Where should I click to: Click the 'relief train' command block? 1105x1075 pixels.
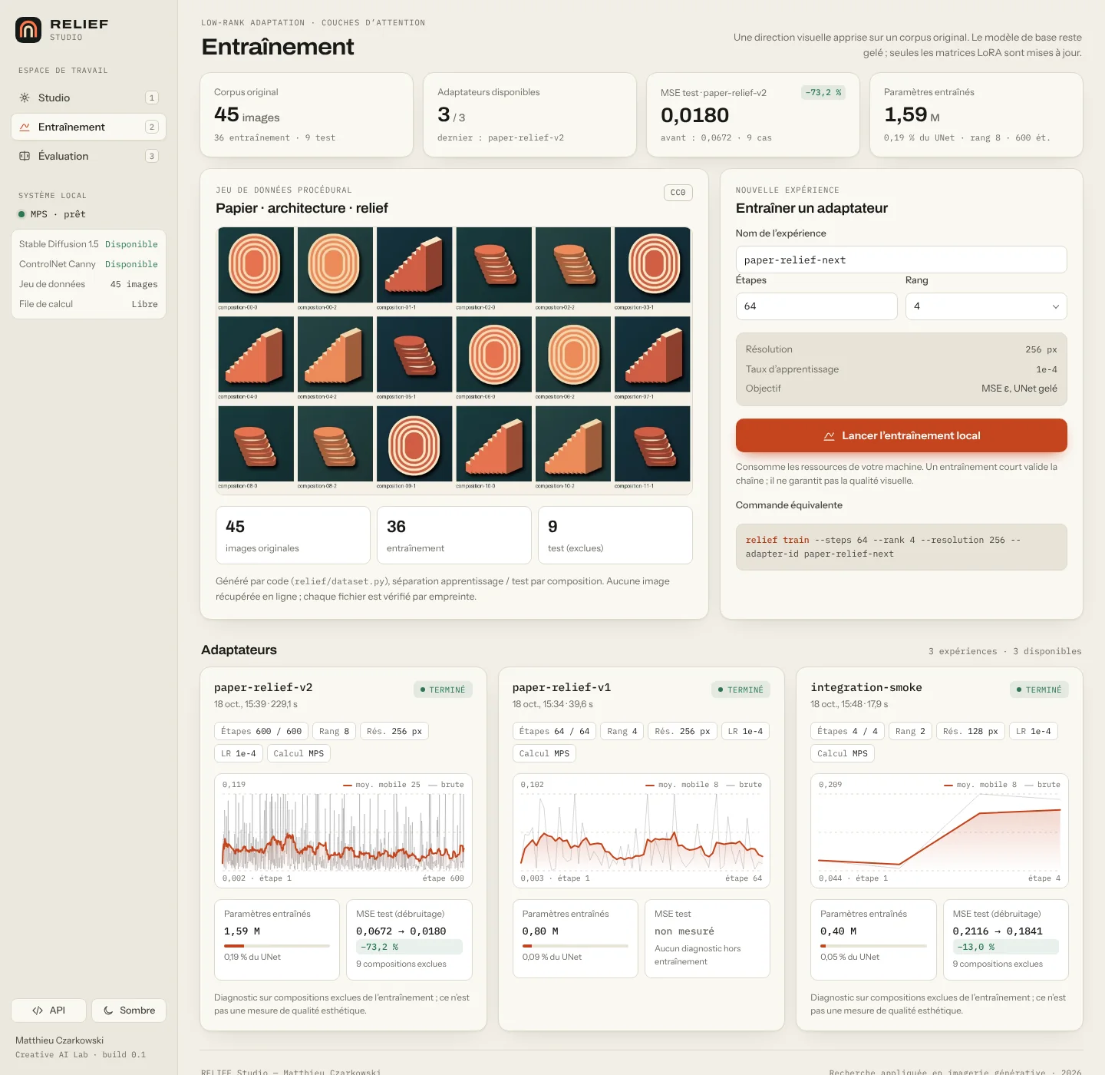pos(901,547)
